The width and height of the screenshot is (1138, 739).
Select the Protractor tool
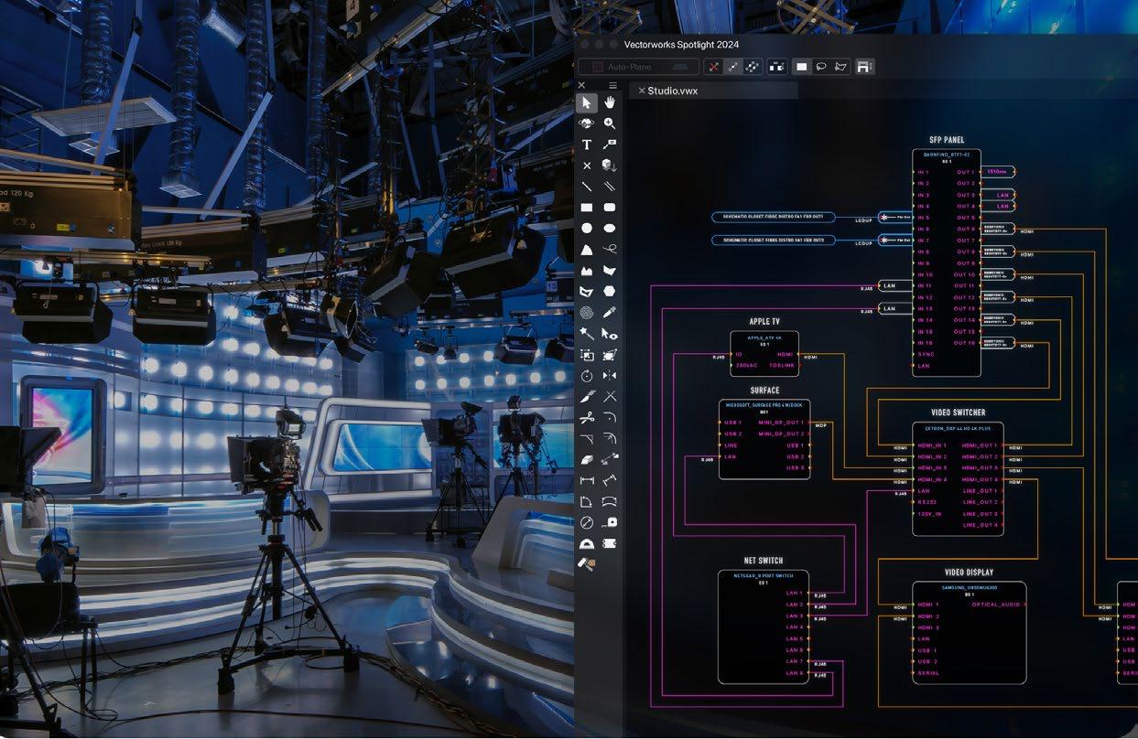click(587, 543)
